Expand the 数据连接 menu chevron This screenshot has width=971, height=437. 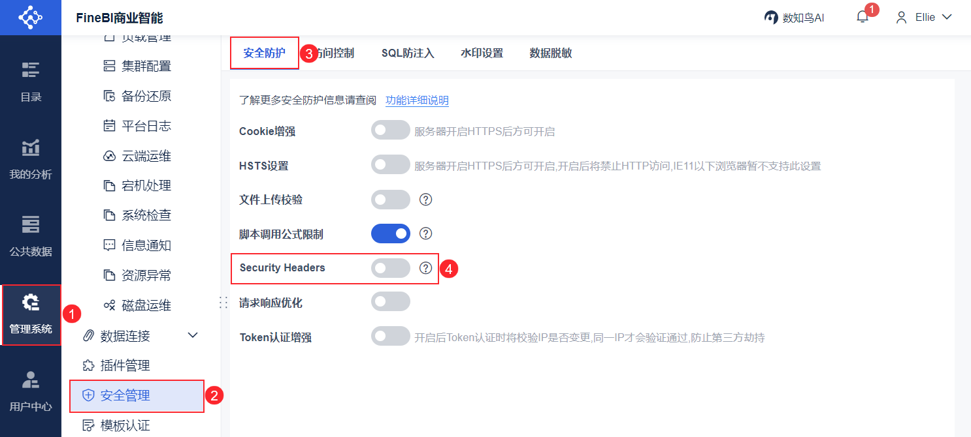(x=193, y=335)
